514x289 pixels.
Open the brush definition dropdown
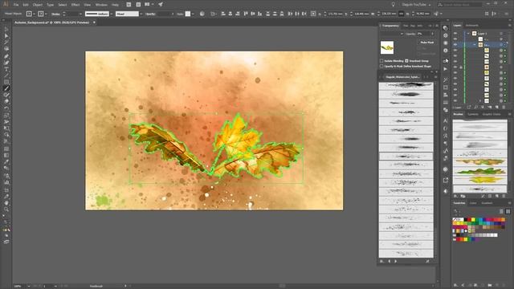141,14
